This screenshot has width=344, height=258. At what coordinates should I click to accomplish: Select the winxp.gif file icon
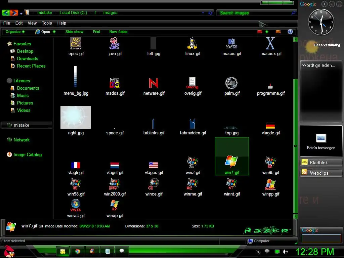click(x=115, y=205)
